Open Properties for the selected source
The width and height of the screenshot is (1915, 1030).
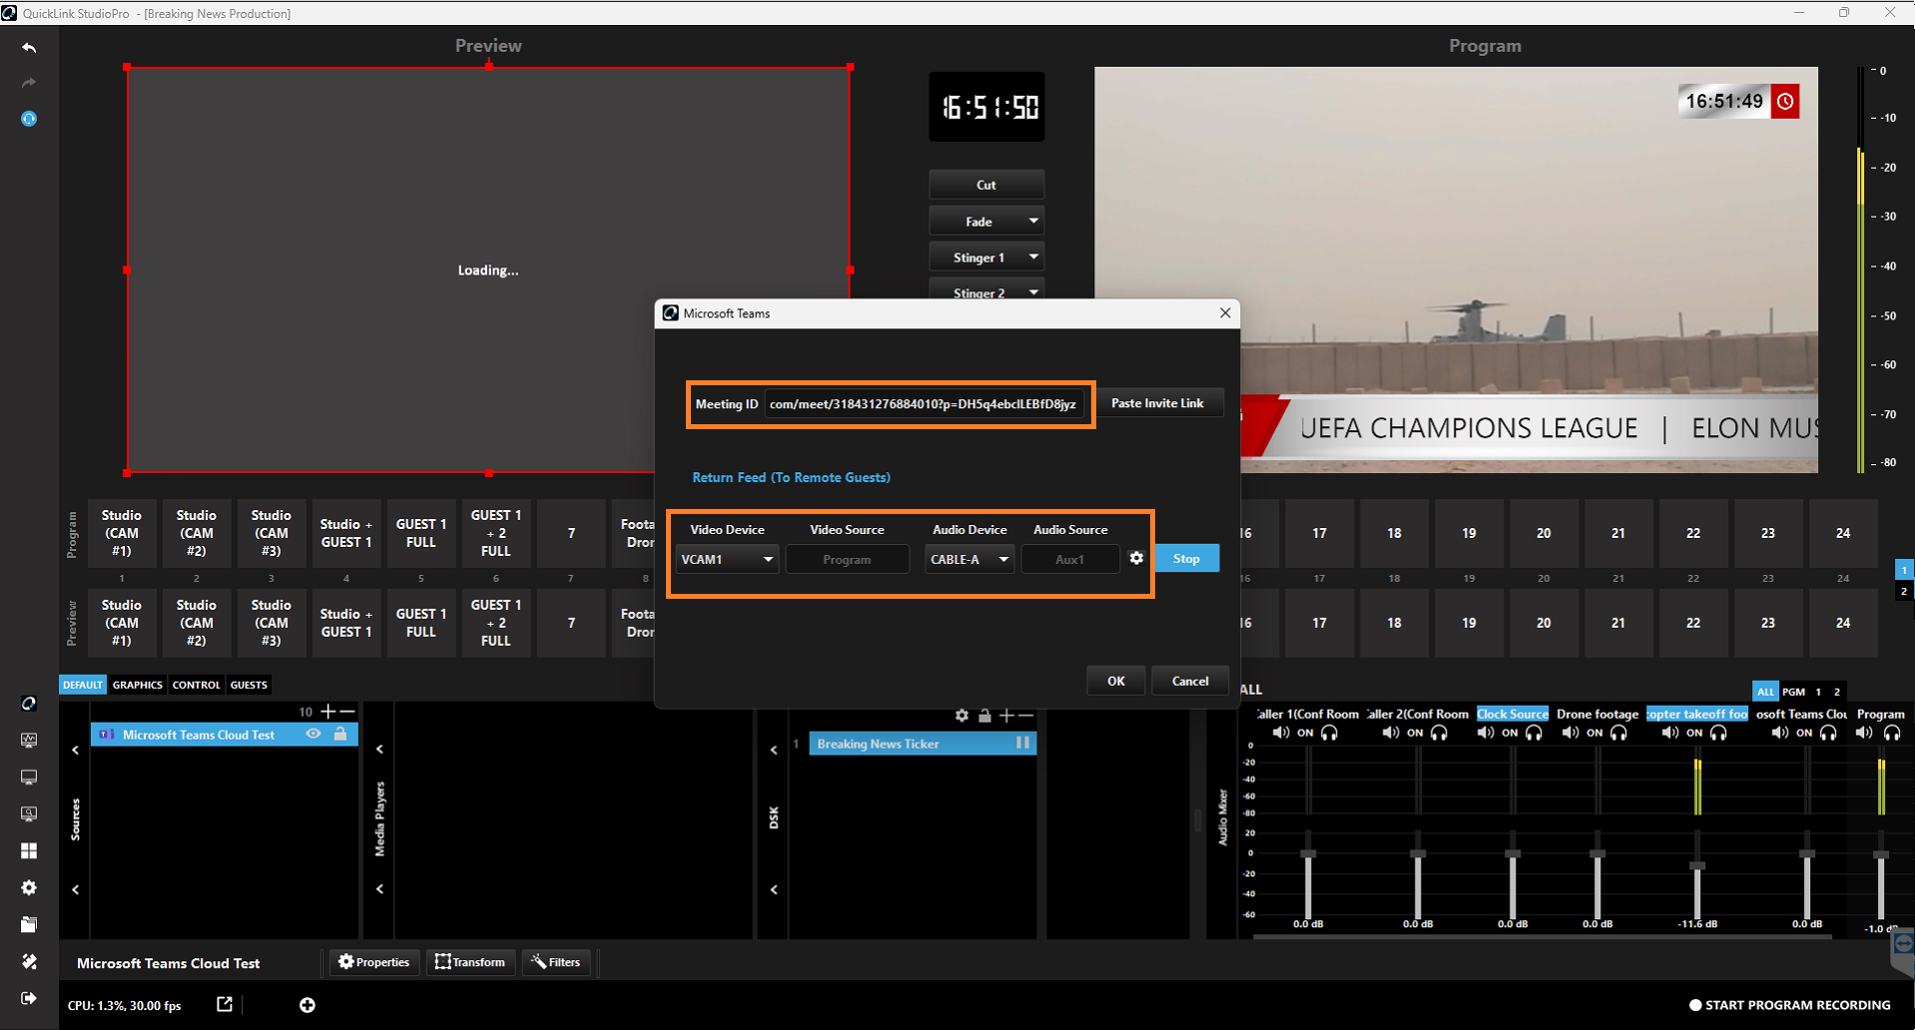[374, 962]
